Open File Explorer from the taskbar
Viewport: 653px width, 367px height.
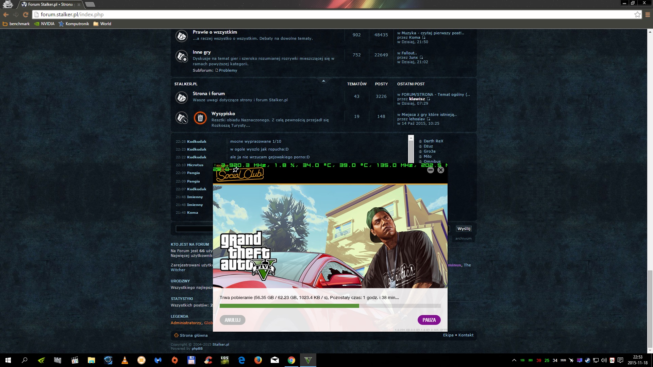tap(91, 360)
